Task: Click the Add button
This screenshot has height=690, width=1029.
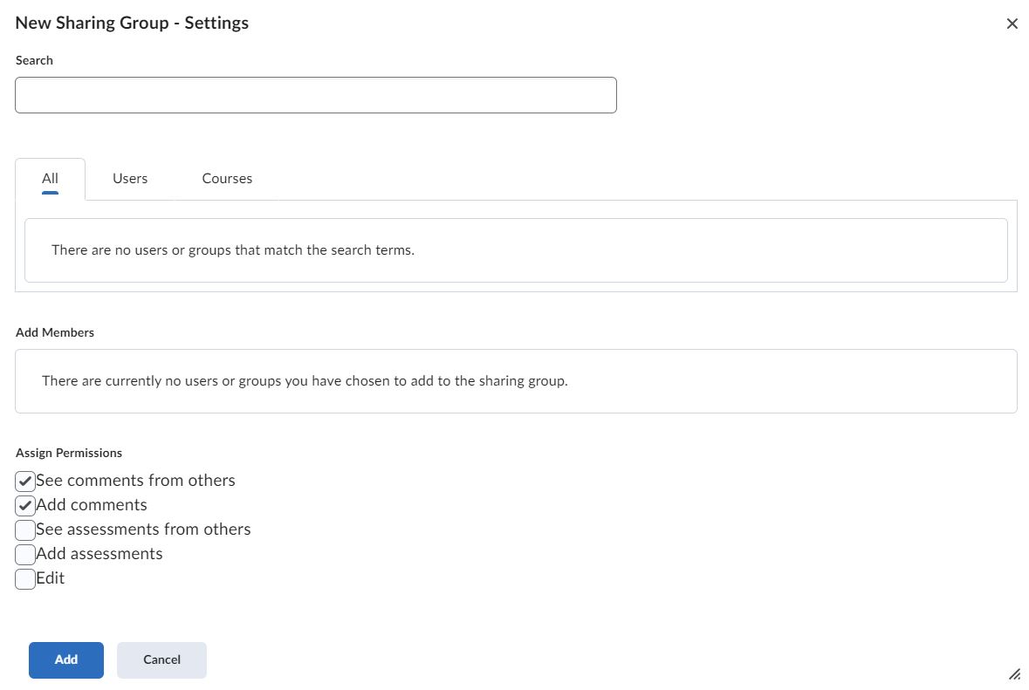Action: [65, 660]
